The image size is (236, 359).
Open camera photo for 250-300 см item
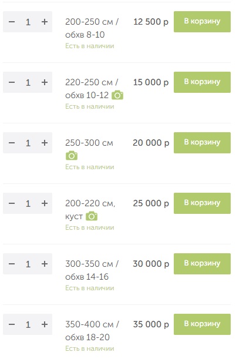click(72, 156)
